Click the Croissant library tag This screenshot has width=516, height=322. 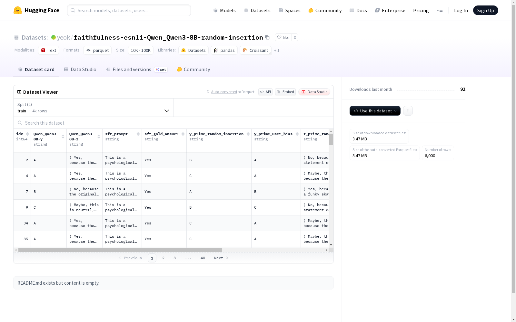point(255,50)
